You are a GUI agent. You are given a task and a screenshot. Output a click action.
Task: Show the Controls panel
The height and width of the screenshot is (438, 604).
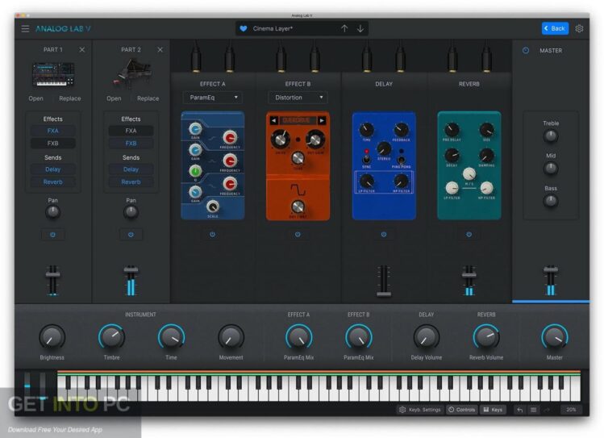[x=462, y=410]
